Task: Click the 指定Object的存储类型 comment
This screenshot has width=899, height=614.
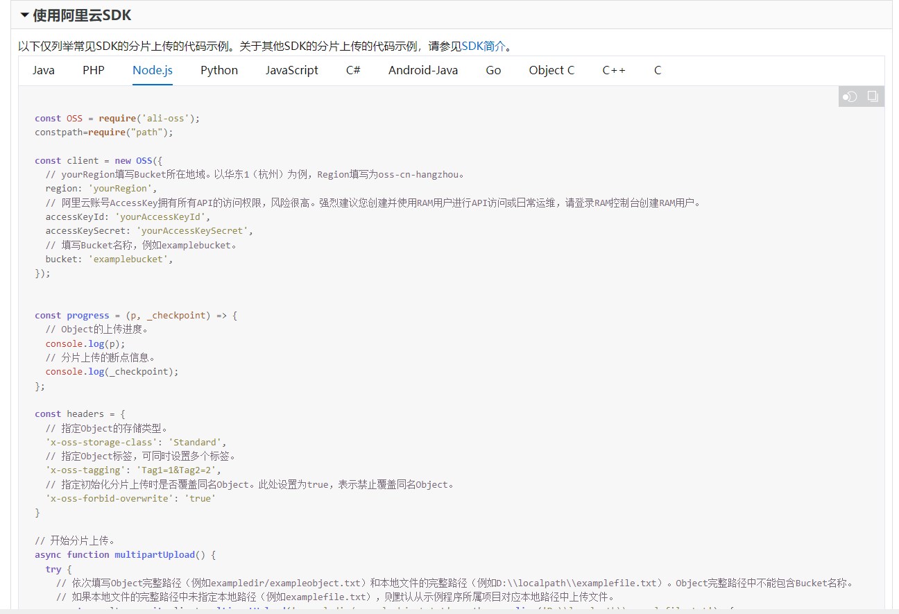Action: (x=106, y=427)
